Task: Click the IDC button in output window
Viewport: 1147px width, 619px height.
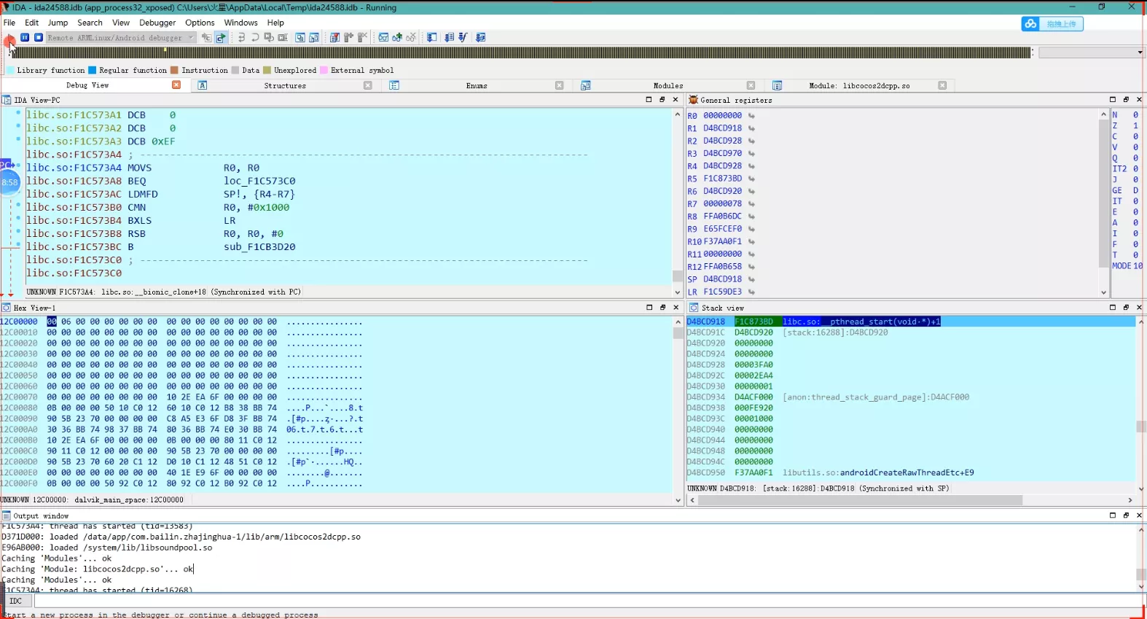Action: (x=16, y=601)
